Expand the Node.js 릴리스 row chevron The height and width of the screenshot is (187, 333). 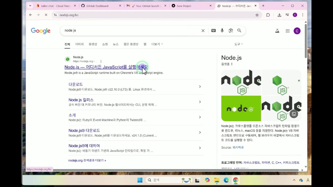(x=200, y=102)
